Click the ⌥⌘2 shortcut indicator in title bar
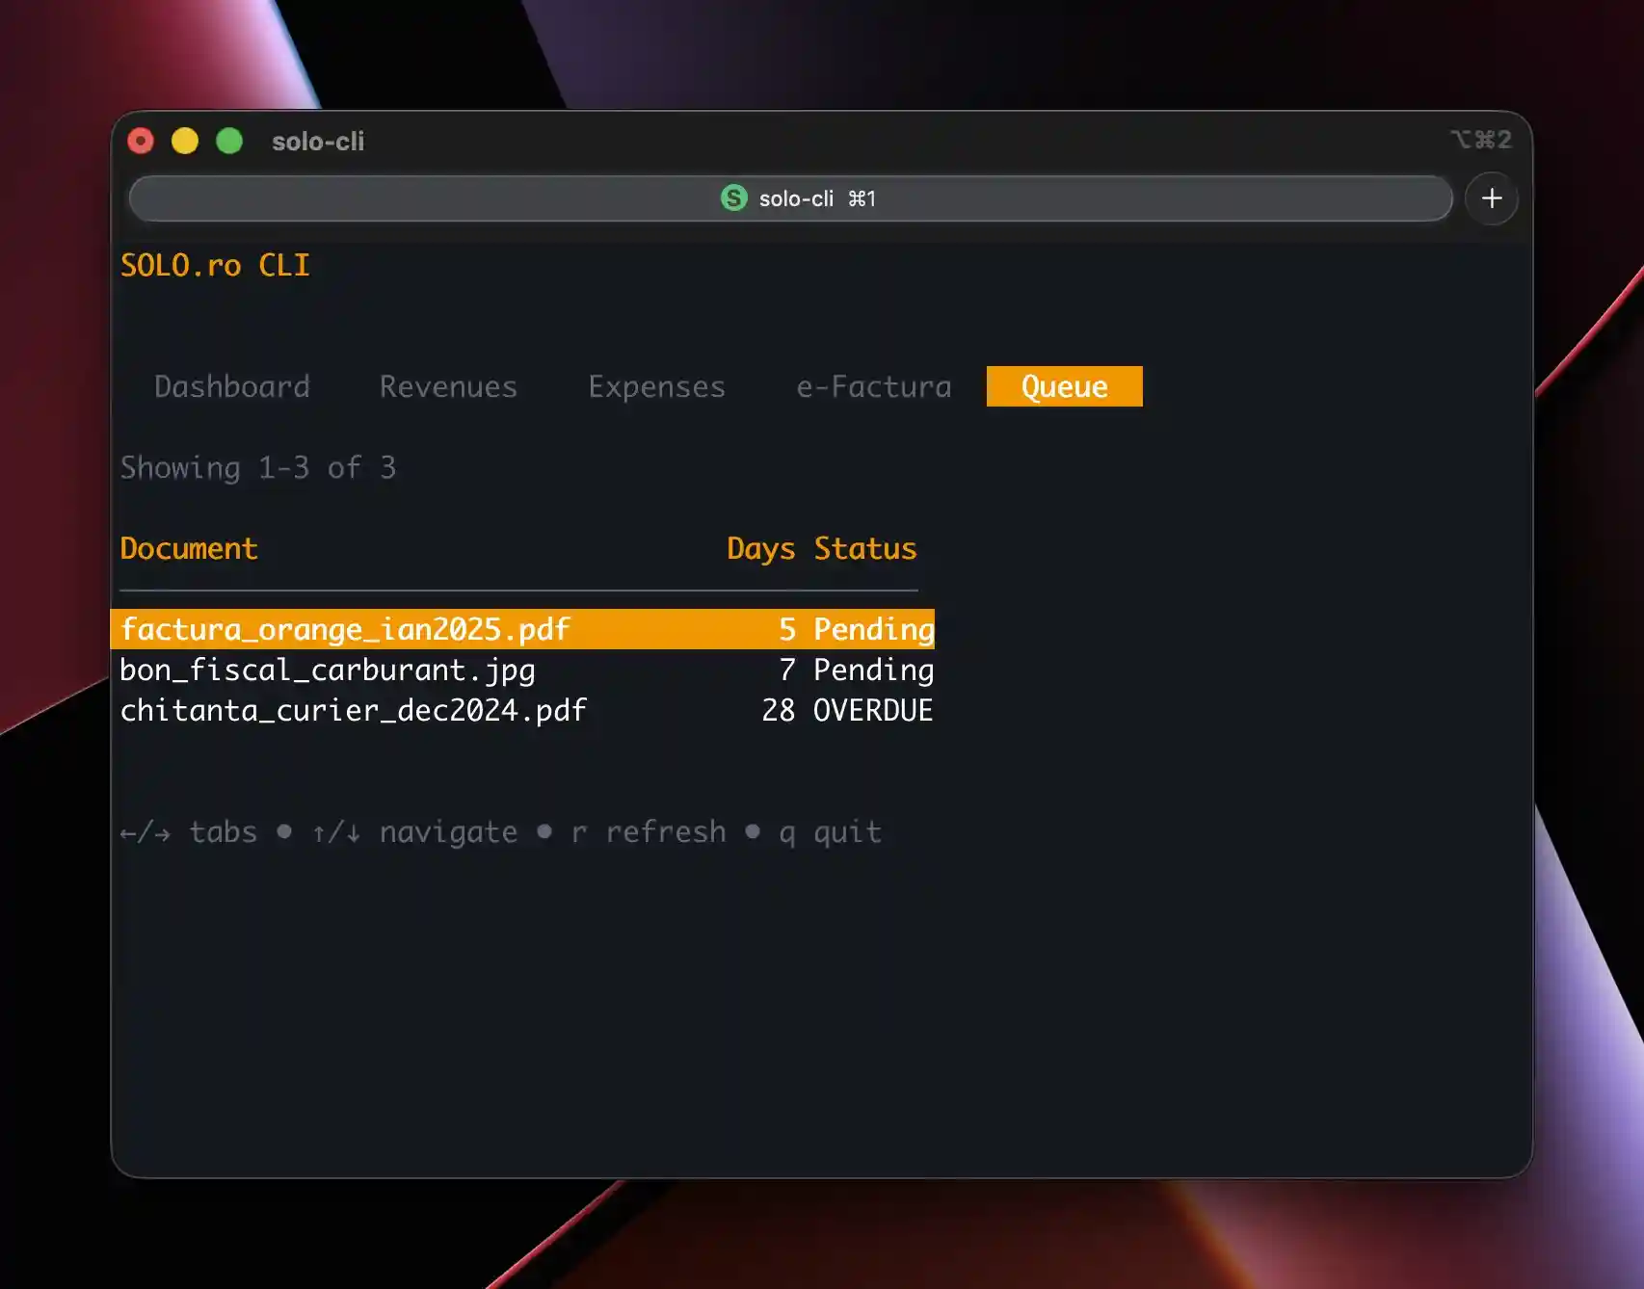Viewport: 1644px width, 1289px height. pos(1480,141)
